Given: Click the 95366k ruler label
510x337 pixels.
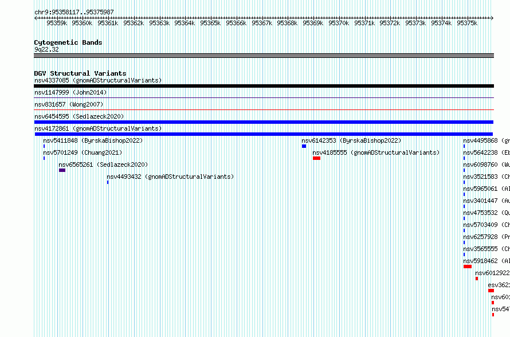Looking at the screenshot, I should tap(236, 23).
